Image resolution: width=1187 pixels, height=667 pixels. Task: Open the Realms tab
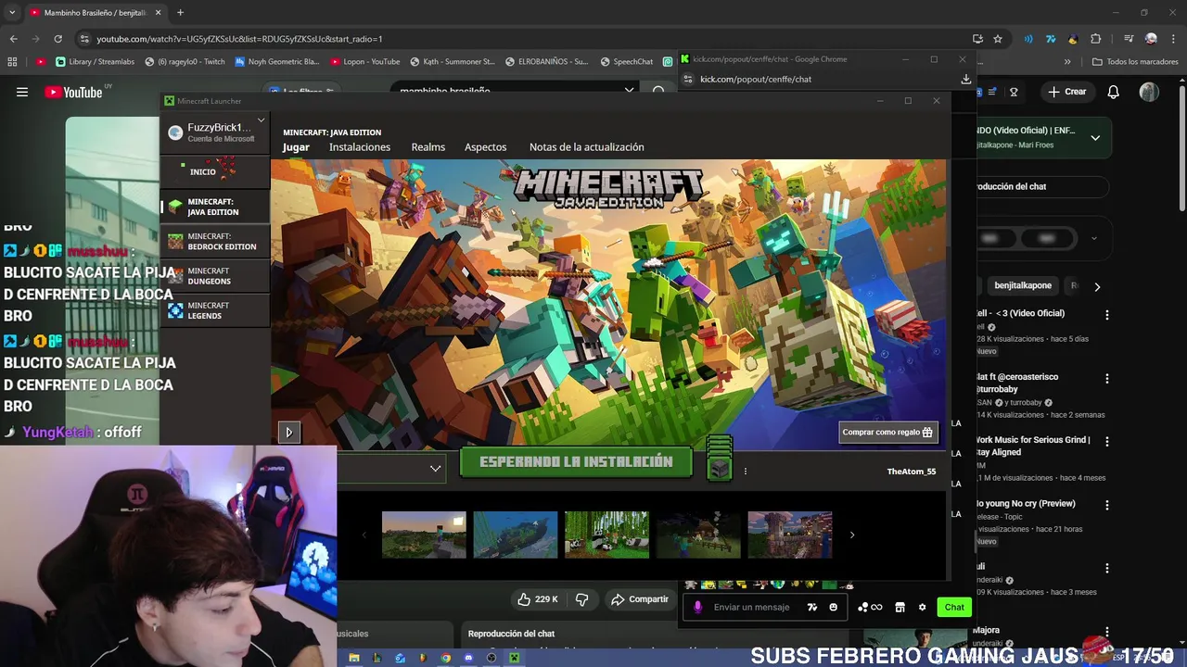428,147
